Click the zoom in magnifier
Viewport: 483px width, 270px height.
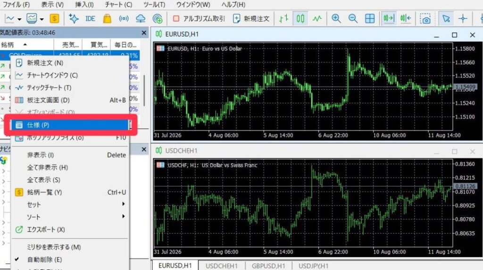click(x=336, y=19)
